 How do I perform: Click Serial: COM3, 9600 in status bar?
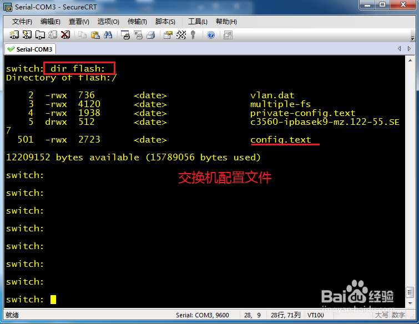(202, 315)
